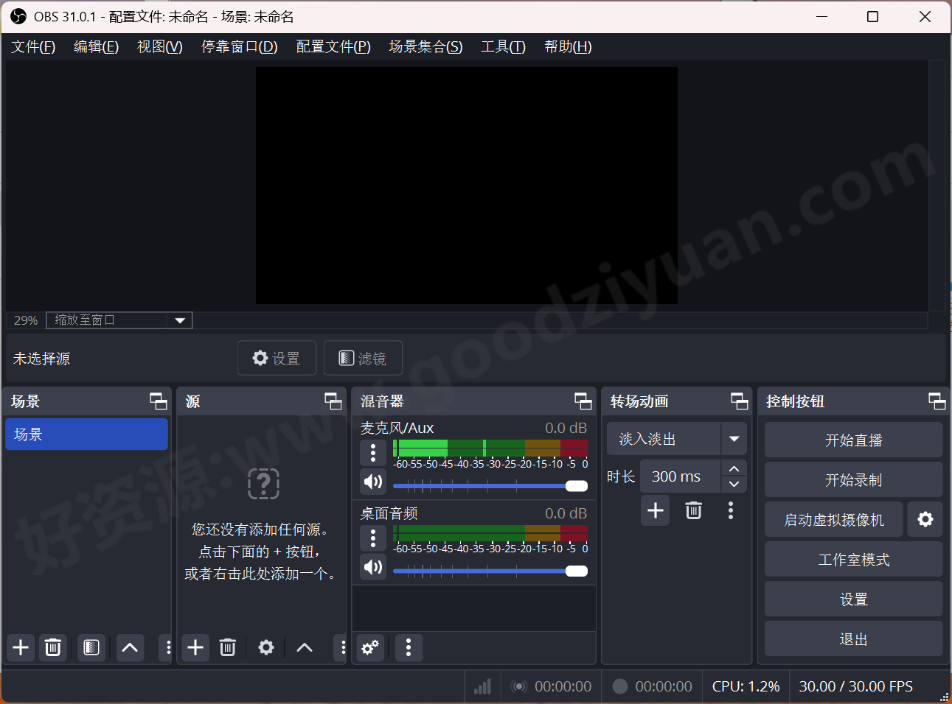Open the 文件 menu

tap(32, 46)
